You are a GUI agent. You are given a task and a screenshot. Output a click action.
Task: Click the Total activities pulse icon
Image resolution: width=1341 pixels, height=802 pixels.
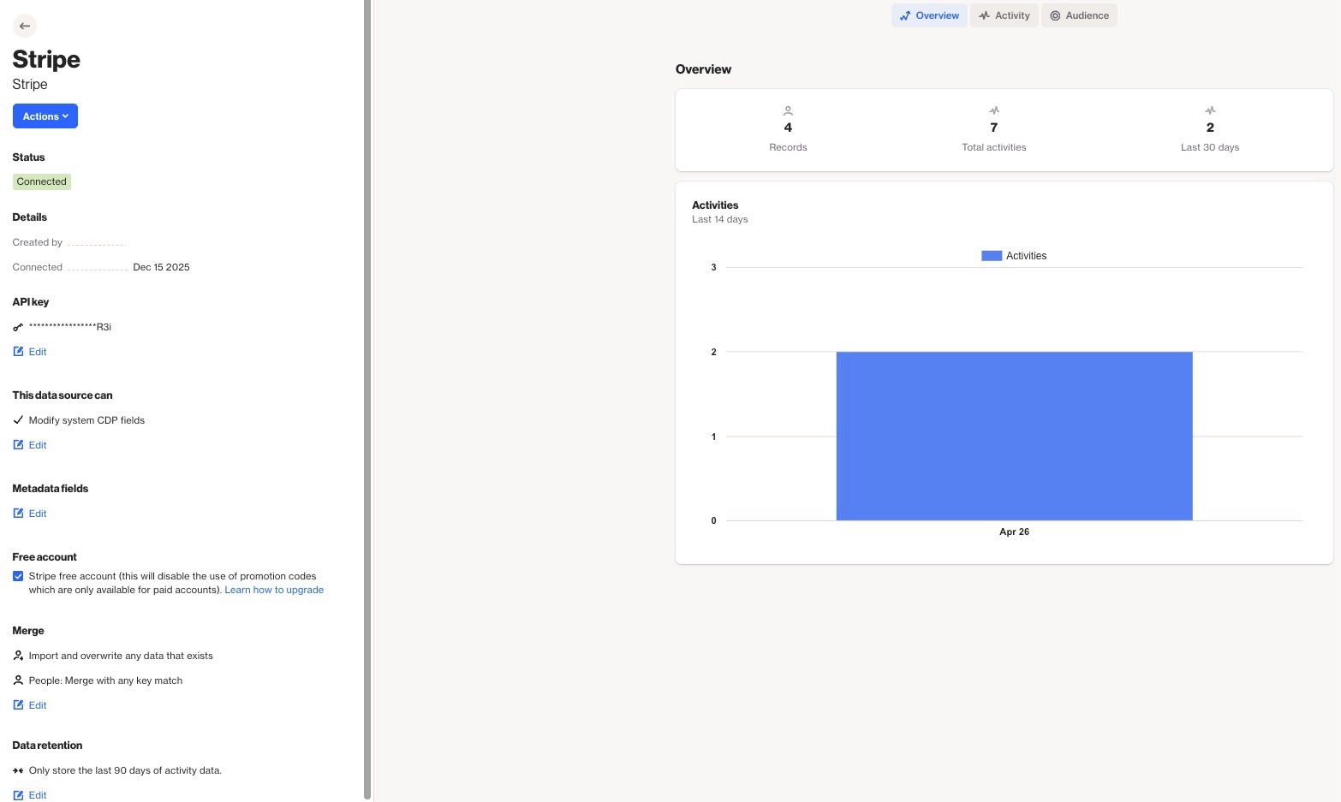click(x=994, y=110)
